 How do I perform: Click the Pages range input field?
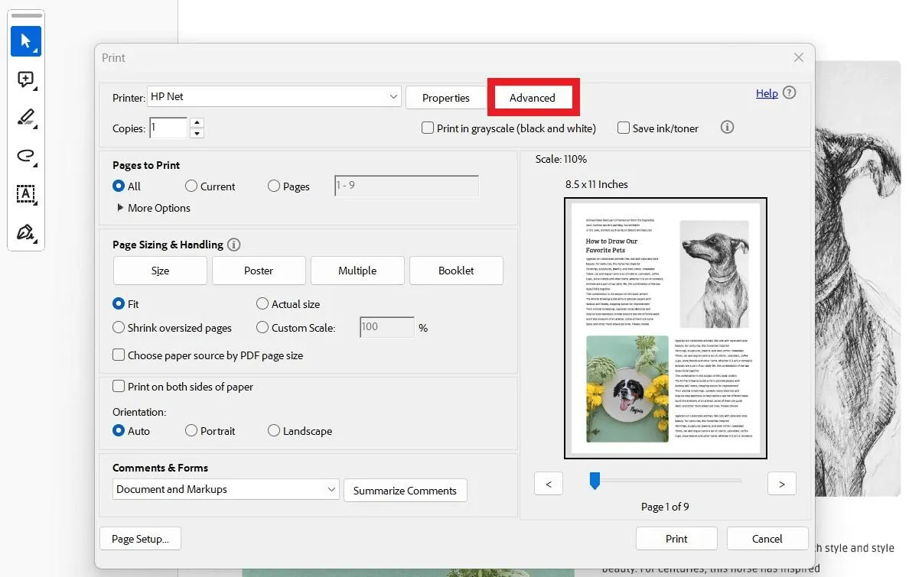406,185
